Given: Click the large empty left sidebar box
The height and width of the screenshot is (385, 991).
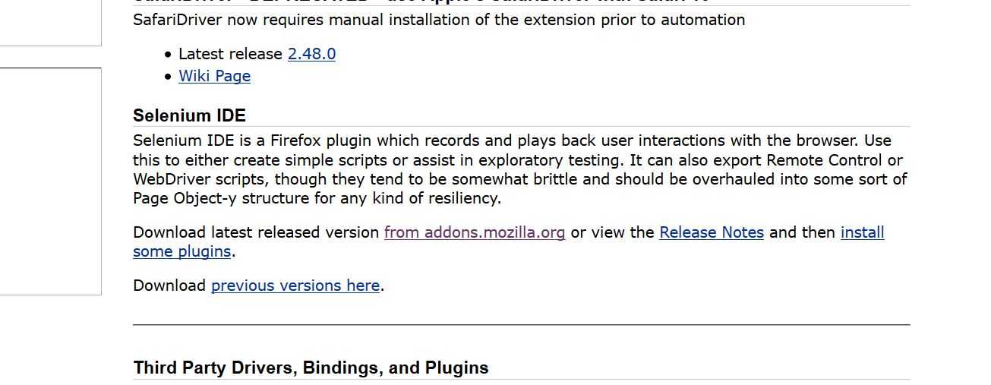Looking at the screenshot, I should (x=50, y=181).
